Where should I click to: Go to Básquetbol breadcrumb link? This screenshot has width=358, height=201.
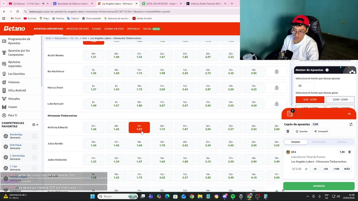point(61,38)
